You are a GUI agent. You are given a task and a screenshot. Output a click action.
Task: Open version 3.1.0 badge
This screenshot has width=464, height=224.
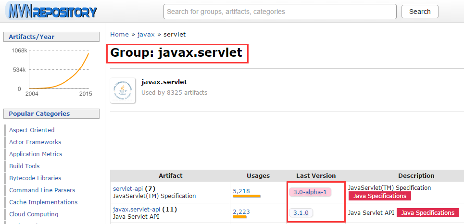(x=301, y=213)
